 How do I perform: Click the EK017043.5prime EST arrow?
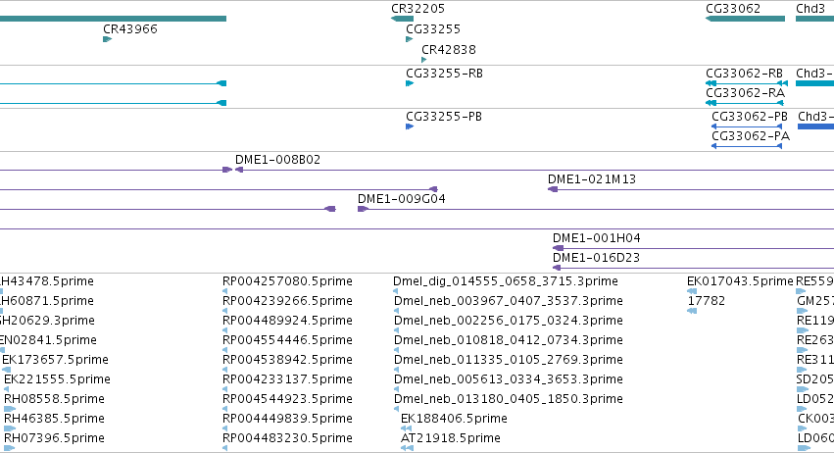(x=692, y=291)
